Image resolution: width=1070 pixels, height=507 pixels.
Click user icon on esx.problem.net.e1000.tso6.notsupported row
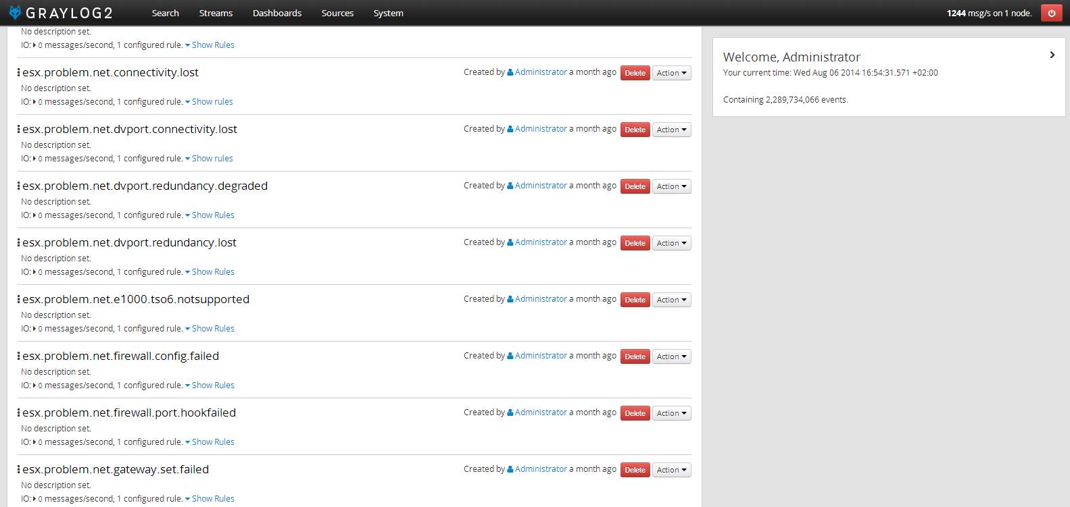click(x=510, y=299)
